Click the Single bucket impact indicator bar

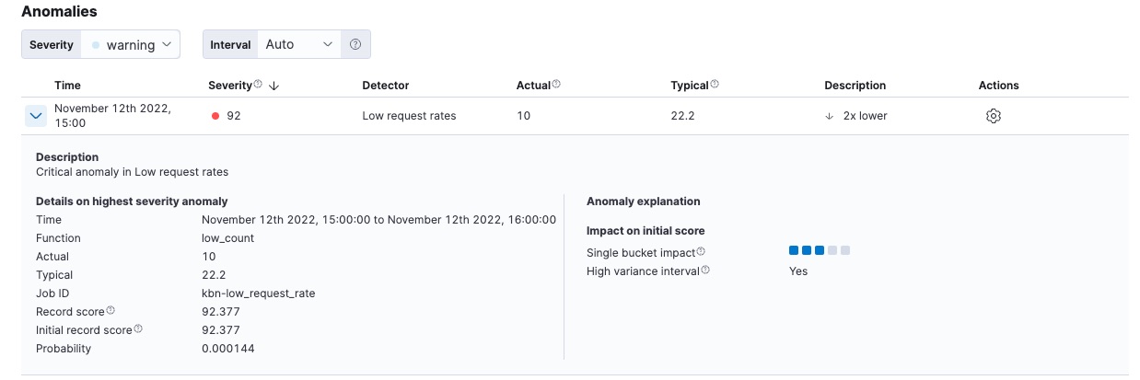point(819,250)
